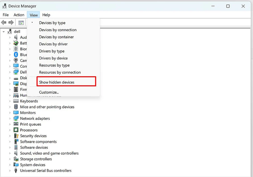The image size is (253, 177).
Task: Select Devices by connection view option
Action: tap(58, 30)
